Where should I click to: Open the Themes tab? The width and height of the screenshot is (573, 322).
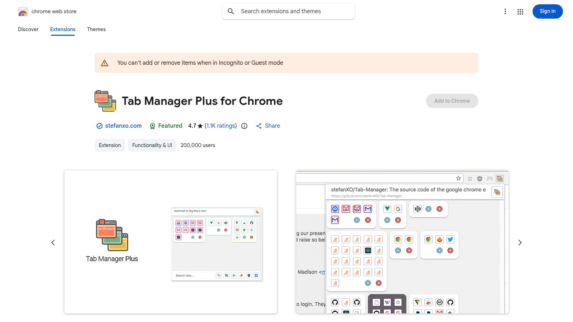coord(96,29)
